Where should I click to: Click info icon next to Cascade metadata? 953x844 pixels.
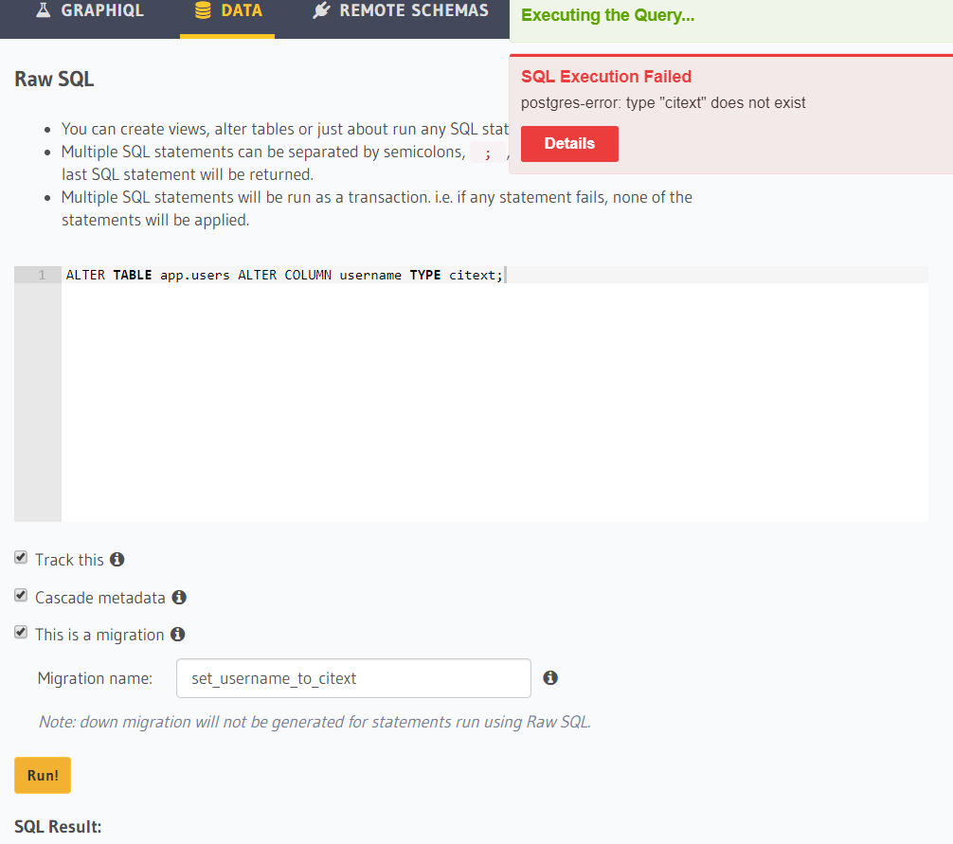179,597
